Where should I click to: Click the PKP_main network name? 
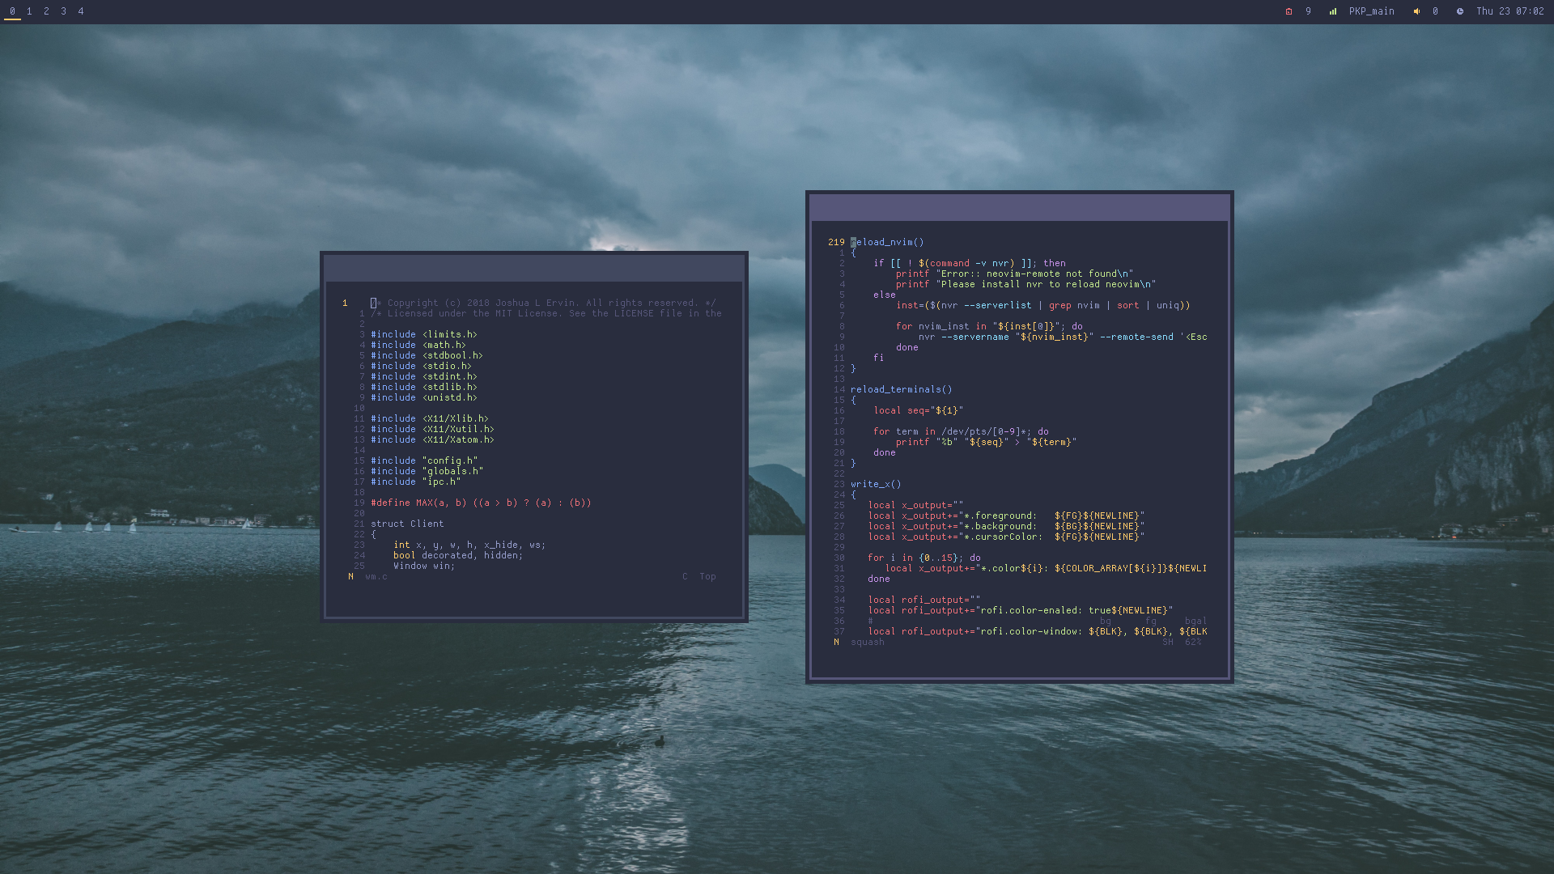[x=1371, y=11]
